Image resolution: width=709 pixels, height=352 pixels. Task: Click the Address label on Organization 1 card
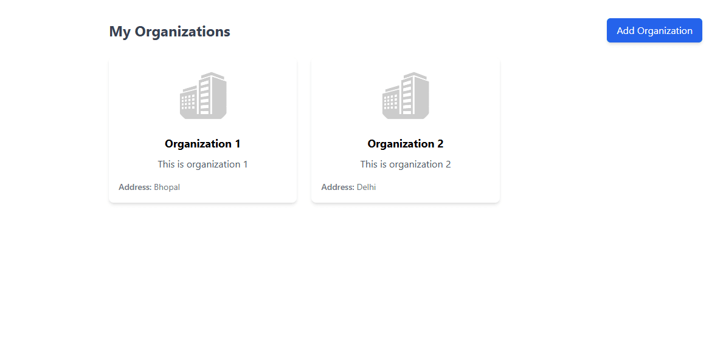click(x=135, y=188)
